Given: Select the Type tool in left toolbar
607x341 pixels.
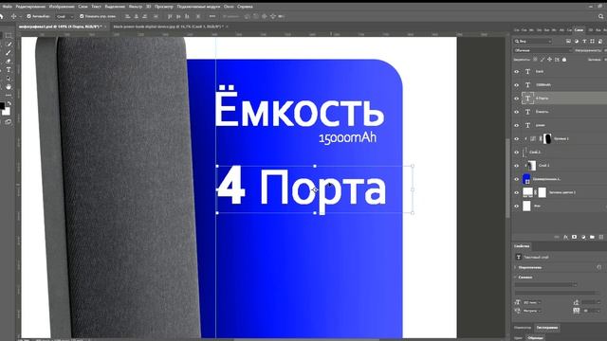Looking at the screenshot, I should (x=9, y=70).
